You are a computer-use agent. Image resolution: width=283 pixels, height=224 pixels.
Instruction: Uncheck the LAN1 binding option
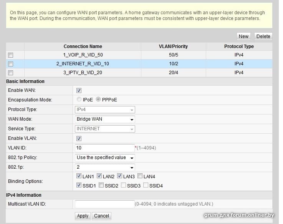tap(79, 176)
